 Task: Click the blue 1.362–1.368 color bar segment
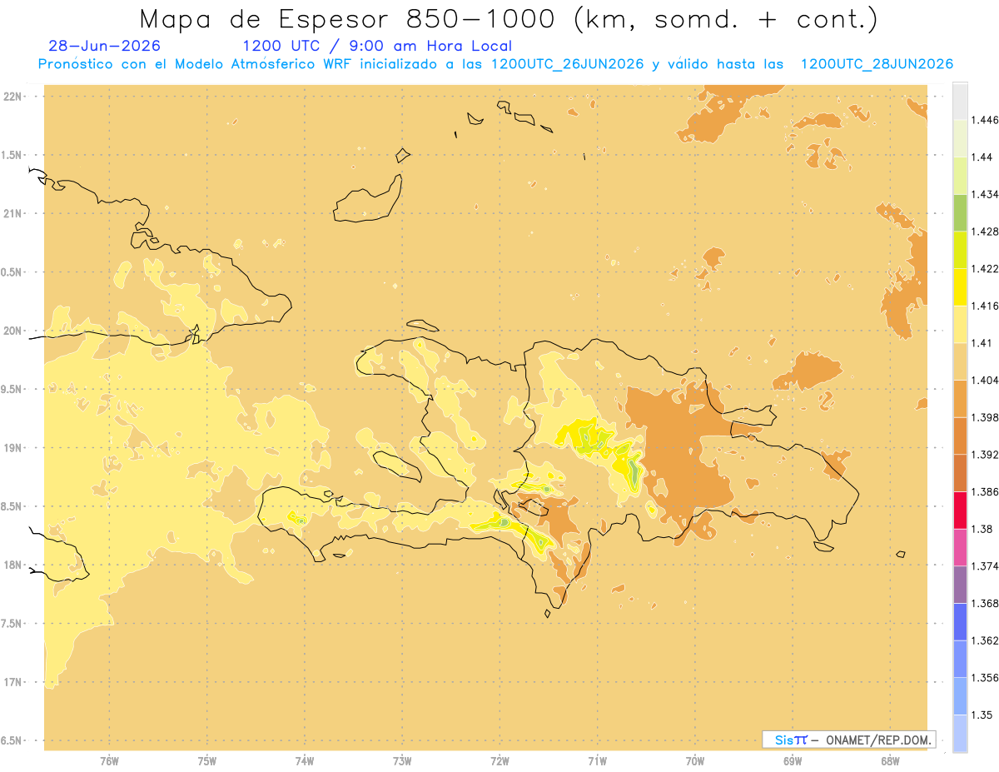coord(960,621)
